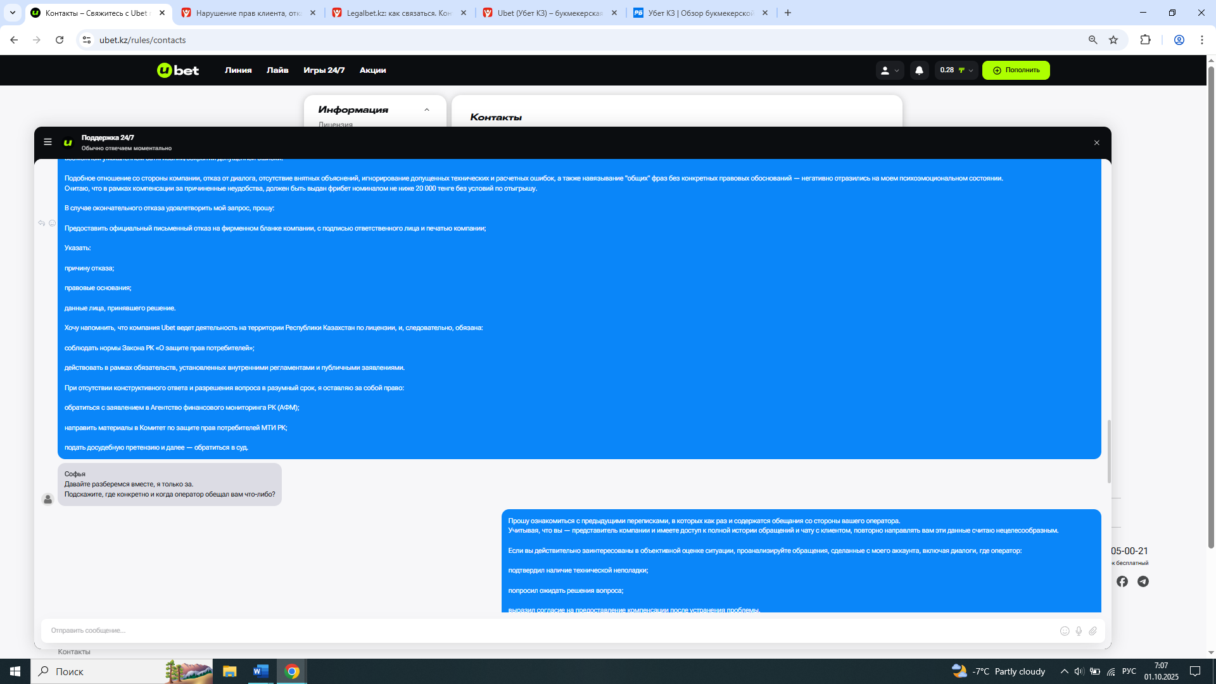
Task: Click the reaction smiley beside the message
Action: click(53, 223)
